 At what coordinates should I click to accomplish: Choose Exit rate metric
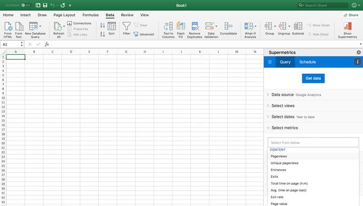tap(313, 197)
